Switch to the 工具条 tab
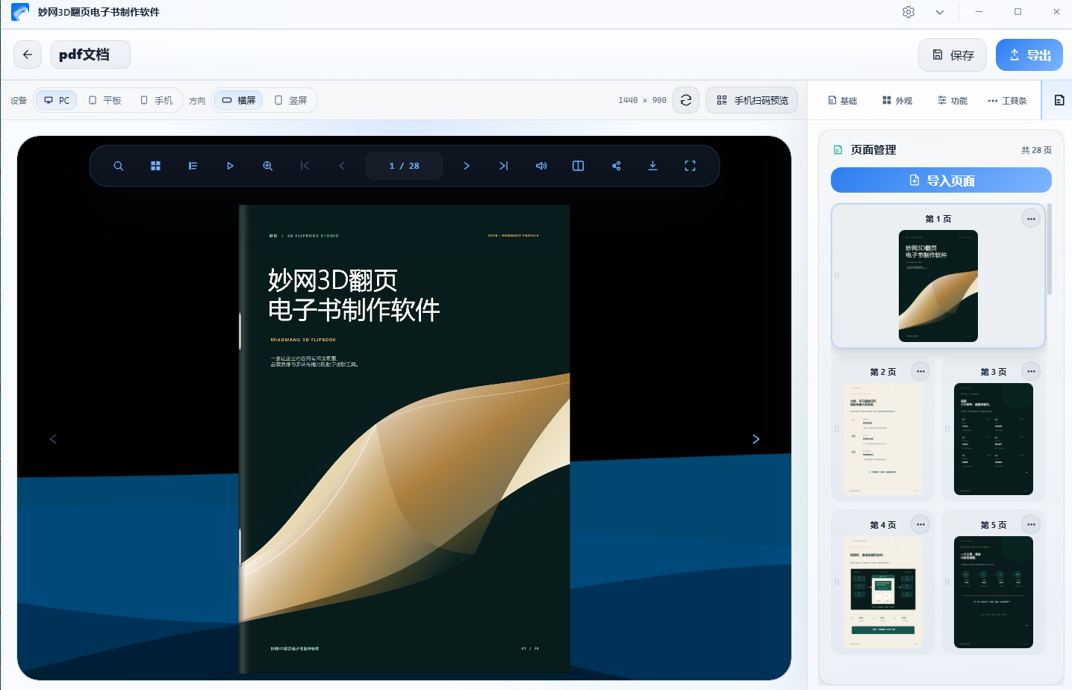 [x=1007, y=100]
